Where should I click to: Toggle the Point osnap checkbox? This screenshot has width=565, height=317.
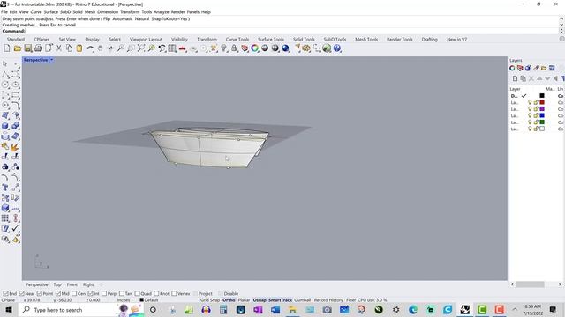[x=40, y=293]
